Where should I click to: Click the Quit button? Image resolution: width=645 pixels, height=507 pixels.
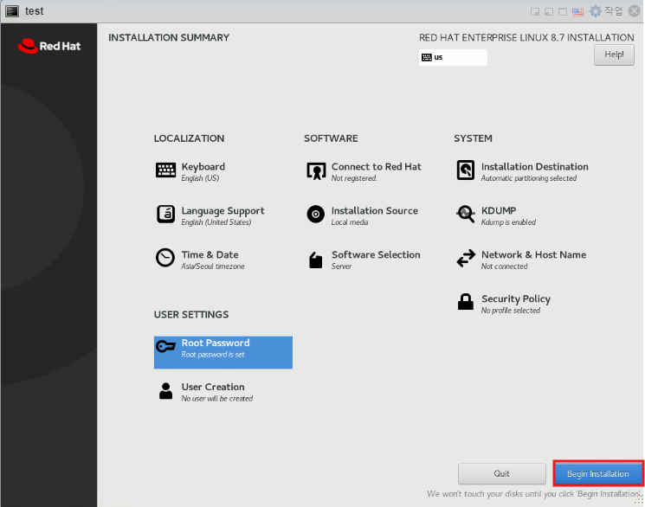coord(502,474)
